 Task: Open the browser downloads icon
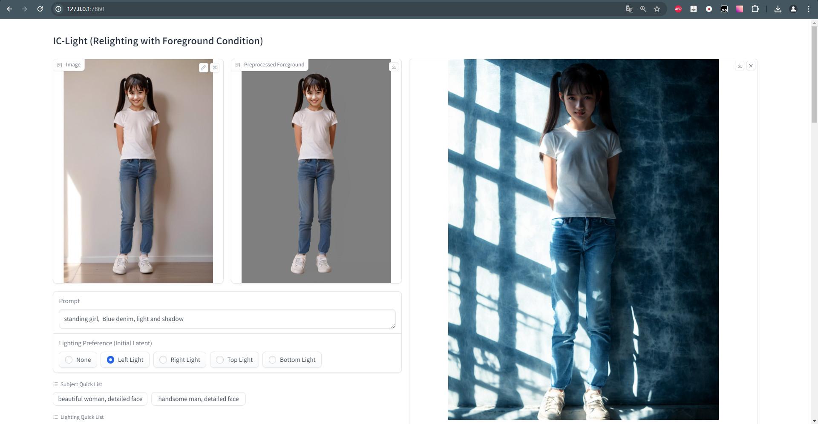tap(778, 9)
